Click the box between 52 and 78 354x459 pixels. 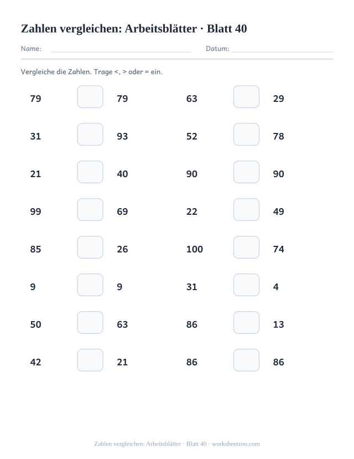[246, 135]
